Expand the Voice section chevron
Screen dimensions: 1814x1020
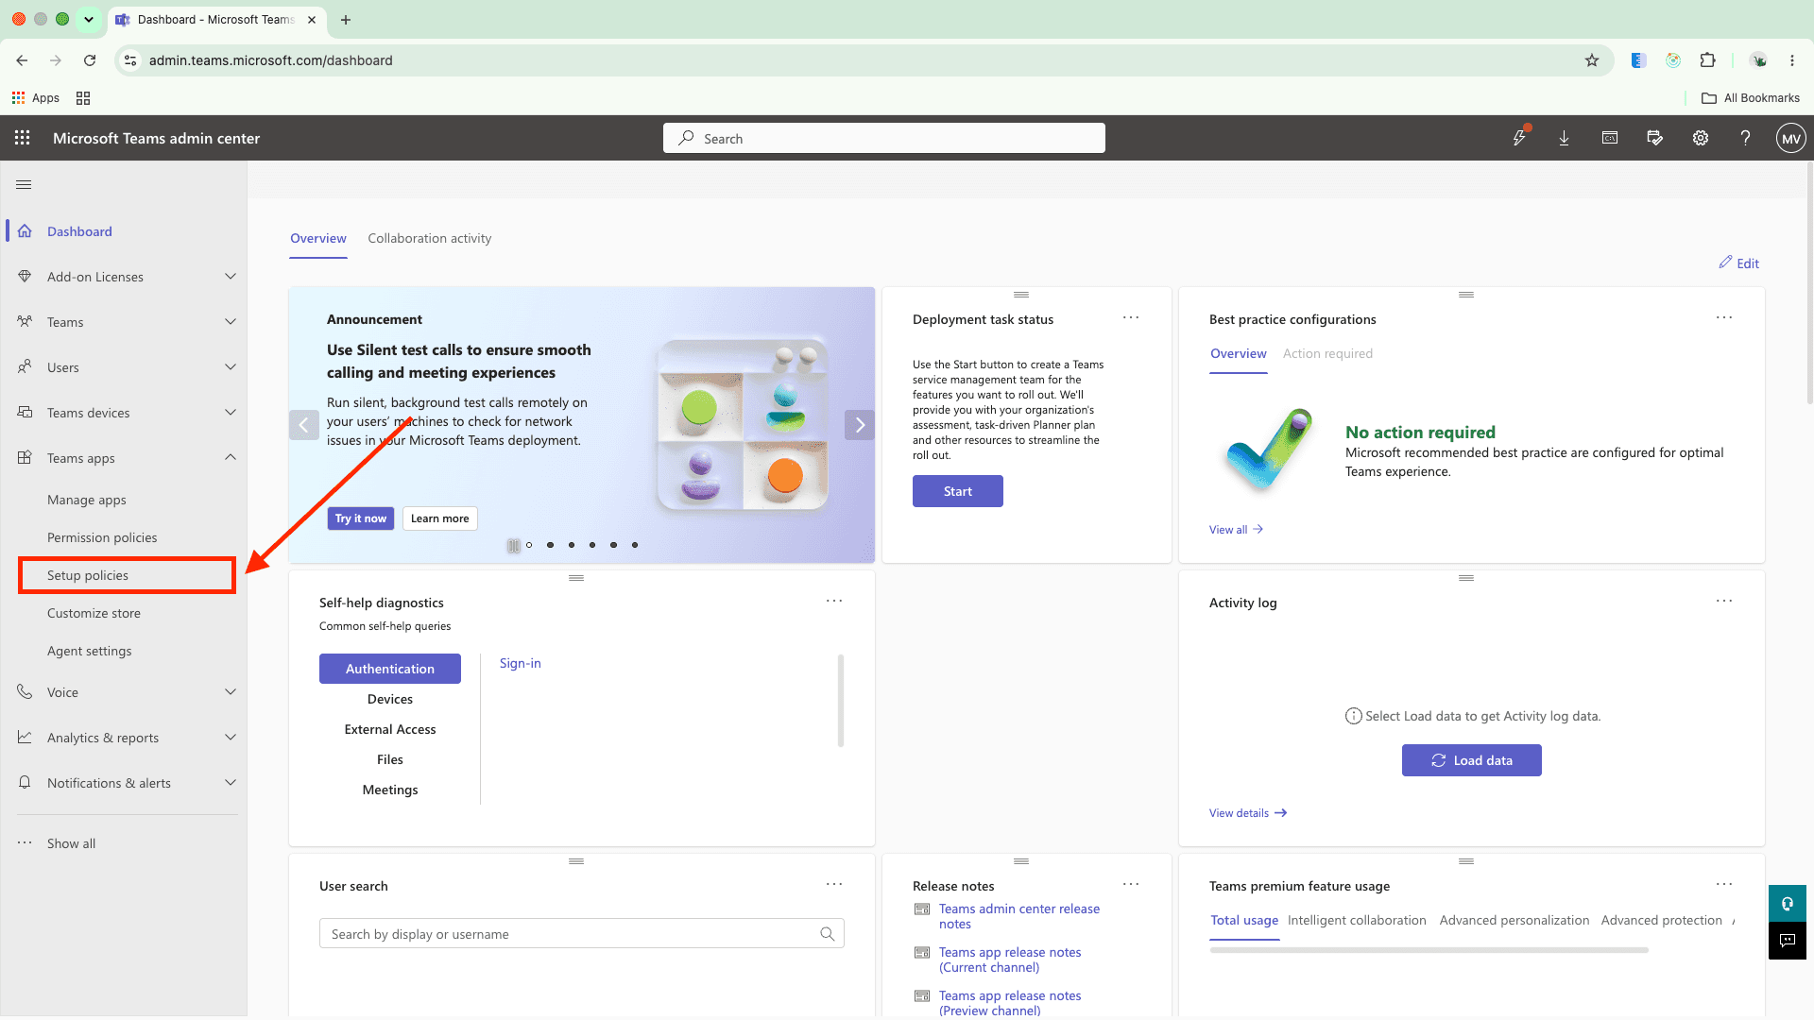coord(231,692)
